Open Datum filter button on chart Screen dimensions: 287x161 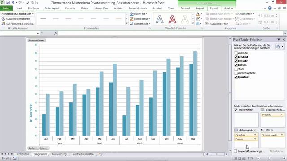tap(44, 148)
